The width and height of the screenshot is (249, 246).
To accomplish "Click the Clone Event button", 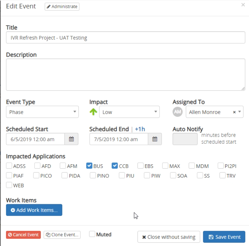I will point(62,235).
